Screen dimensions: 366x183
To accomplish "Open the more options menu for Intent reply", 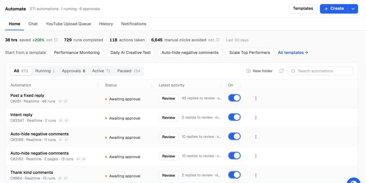I will (x=256, y=118).
